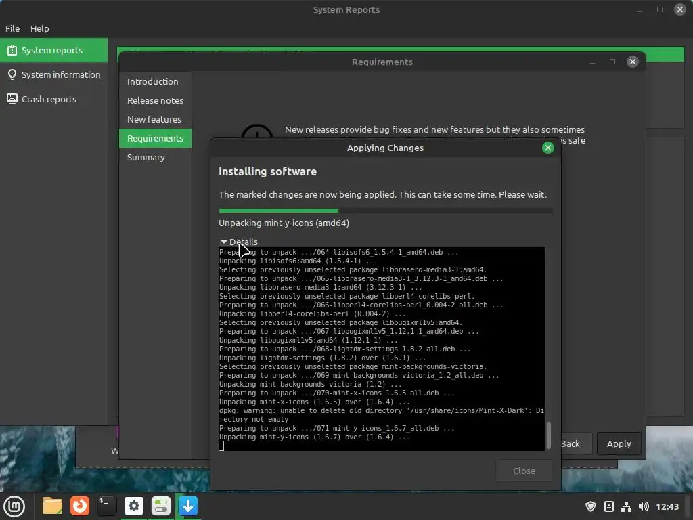Minimize the System Reports window
The width and height of the screenshot is (693, 520).
click(x=640, y=9)
